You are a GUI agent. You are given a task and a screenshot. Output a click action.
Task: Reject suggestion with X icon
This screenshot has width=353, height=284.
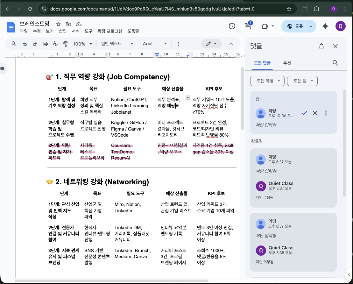[x=315, y=113]
